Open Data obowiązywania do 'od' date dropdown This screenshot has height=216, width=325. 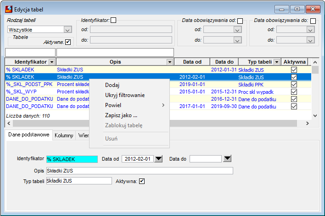click(x=310, y=30)
